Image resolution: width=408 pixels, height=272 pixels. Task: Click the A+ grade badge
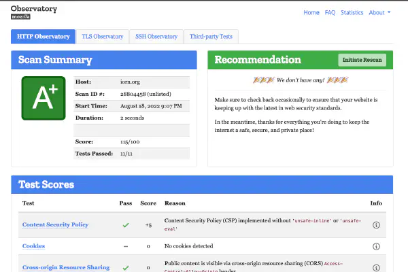pyautogui.click(x=44, y=98)
